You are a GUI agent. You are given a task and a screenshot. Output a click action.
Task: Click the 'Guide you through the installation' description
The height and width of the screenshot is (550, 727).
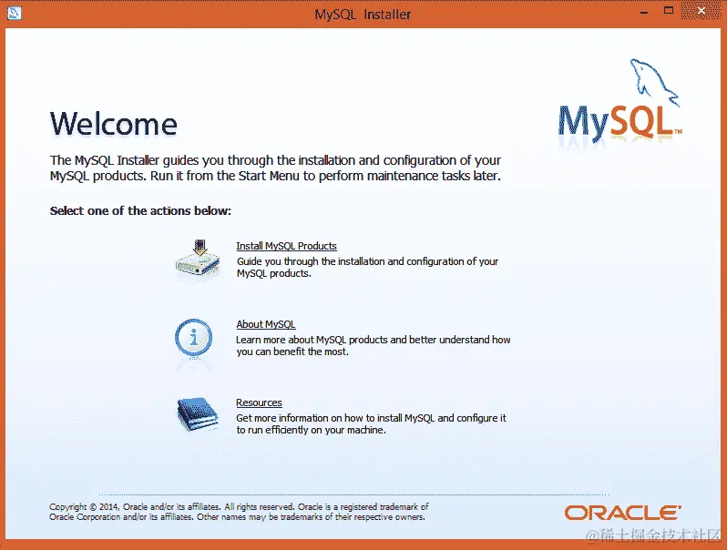[367, 268]
